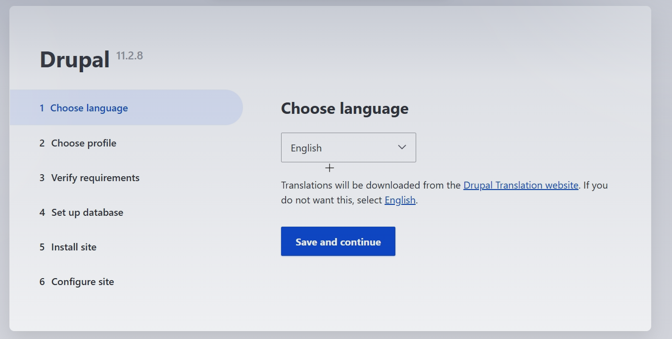This screenshot has height=339, width=672.
Task: Click the Choose language page heading
Action: 344,108
